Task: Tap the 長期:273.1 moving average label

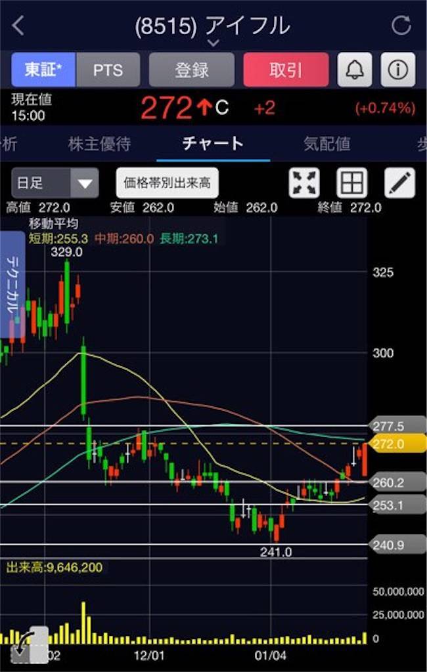Action: pyautogui.click(x=189, y=239)
